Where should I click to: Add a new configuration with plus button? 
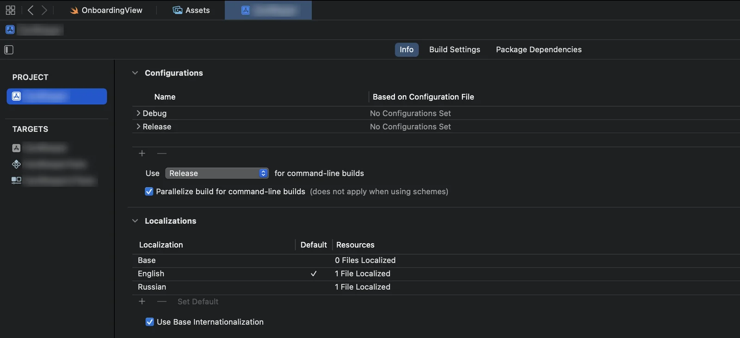tap(142, 153)
